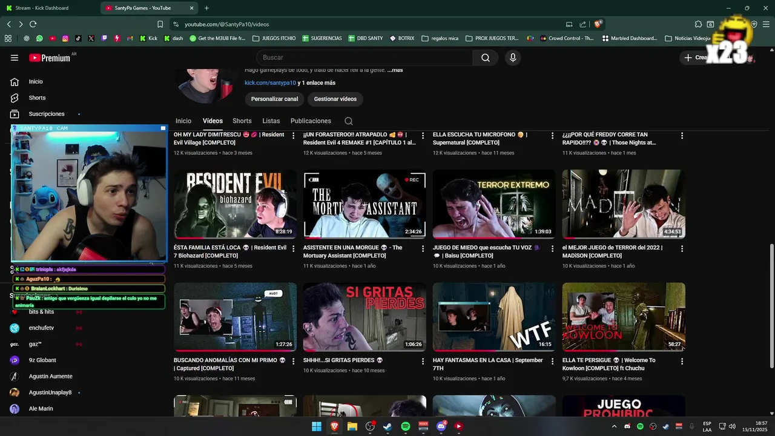Open DBD SANTY bookmark

[x=366, y=38]
